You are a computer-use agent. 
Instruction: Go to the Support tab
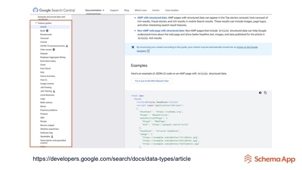(x=114, y=10)
